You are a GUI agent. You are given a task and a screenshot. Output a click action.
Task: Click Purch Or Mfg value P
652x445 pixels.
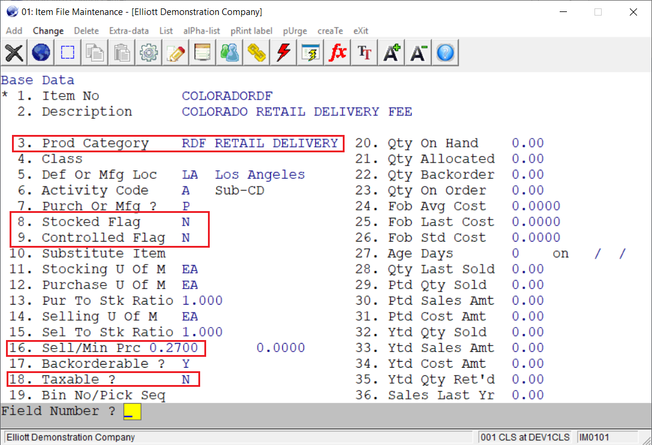click(x=186, y=206)
